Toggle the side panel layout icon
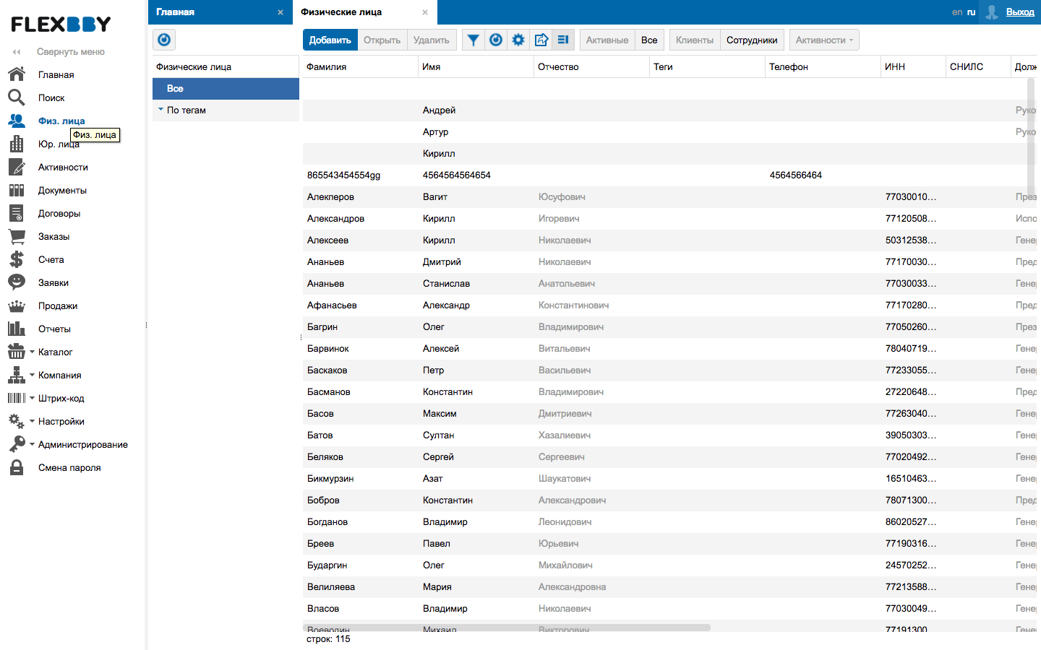Viewport: 1041px width, 650px height. point(563,40)
